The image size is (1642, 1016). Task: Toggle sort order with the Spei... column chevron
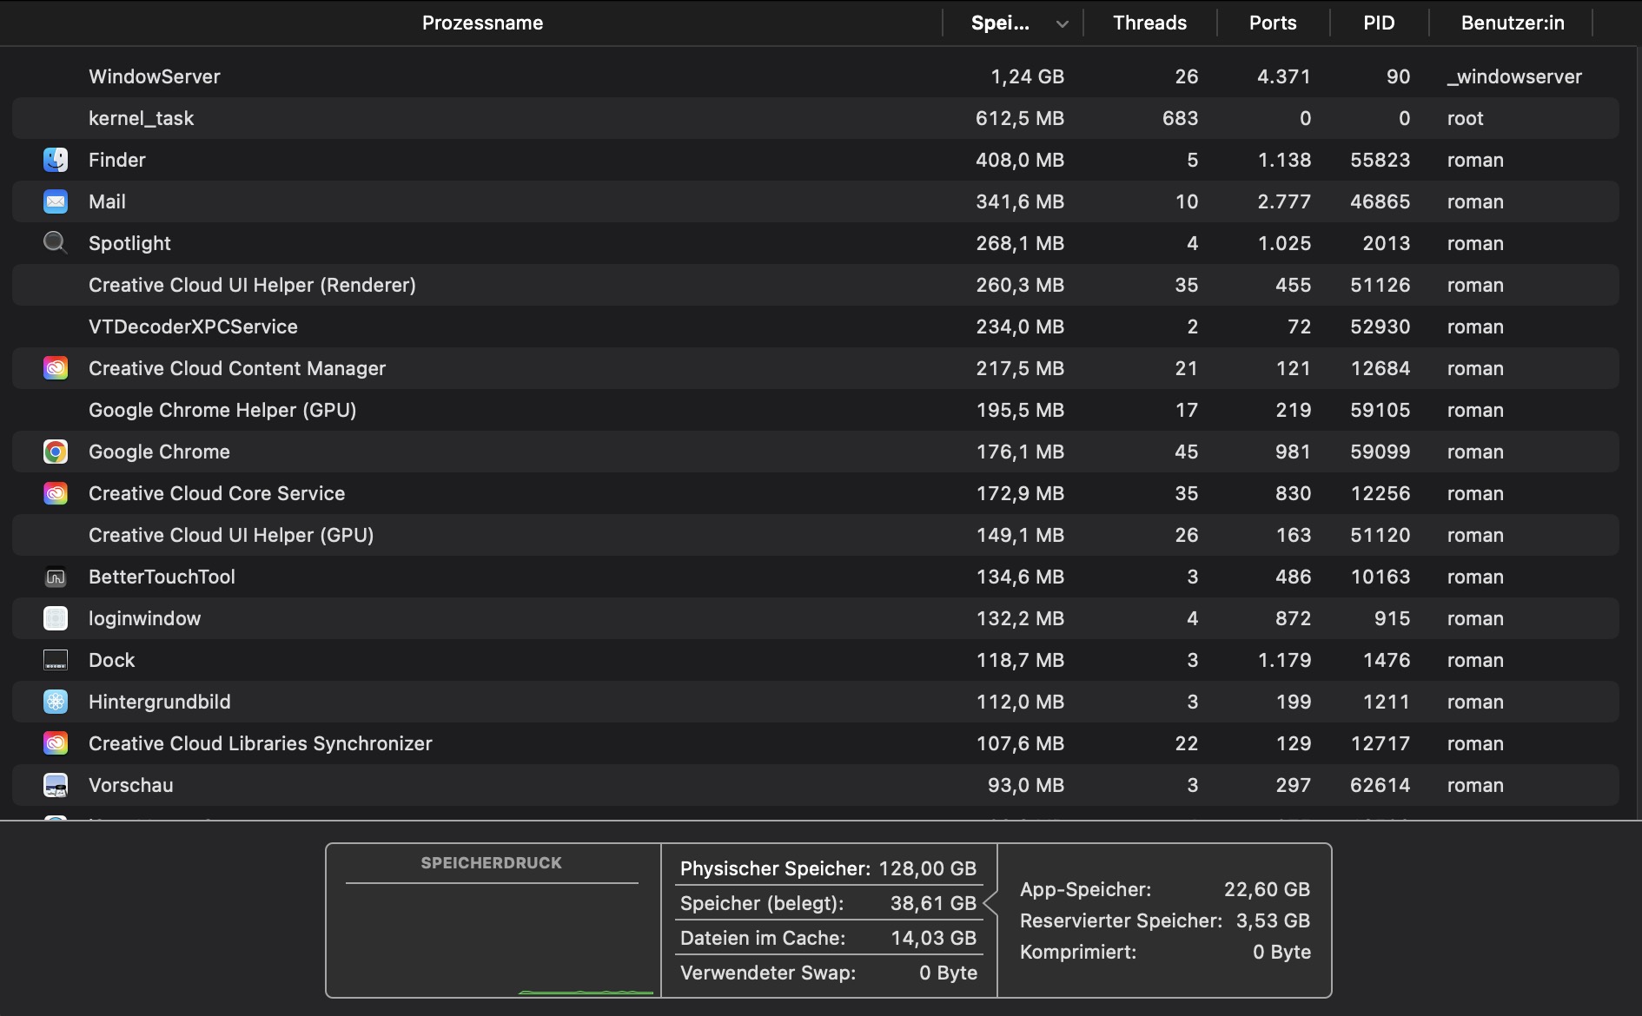[x=1062, y=24]
